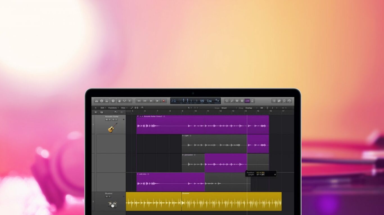This screenshot has width=384, height=215.
Task: Select the yellow Drummer region
Action: tap(231, 201)
